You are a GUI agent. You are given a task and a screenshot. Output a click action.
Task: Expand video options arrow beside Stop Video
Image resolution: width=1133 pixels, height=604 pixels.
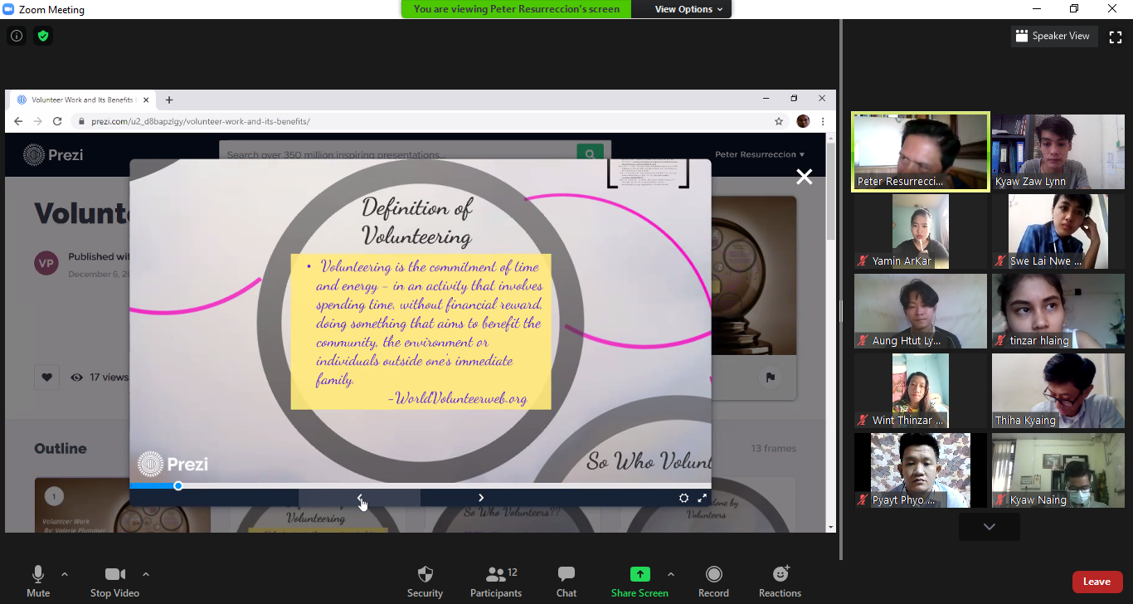(146, 574)
